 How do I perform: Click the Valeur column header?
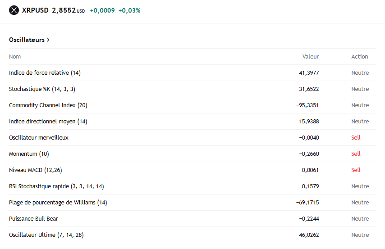pyautogui.click(x=310, y=56)
